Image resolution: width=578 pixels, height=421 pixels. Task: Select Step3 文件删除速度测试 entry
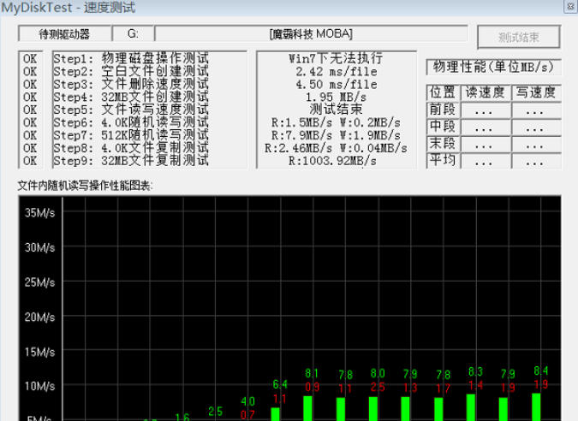click(131, 85)
